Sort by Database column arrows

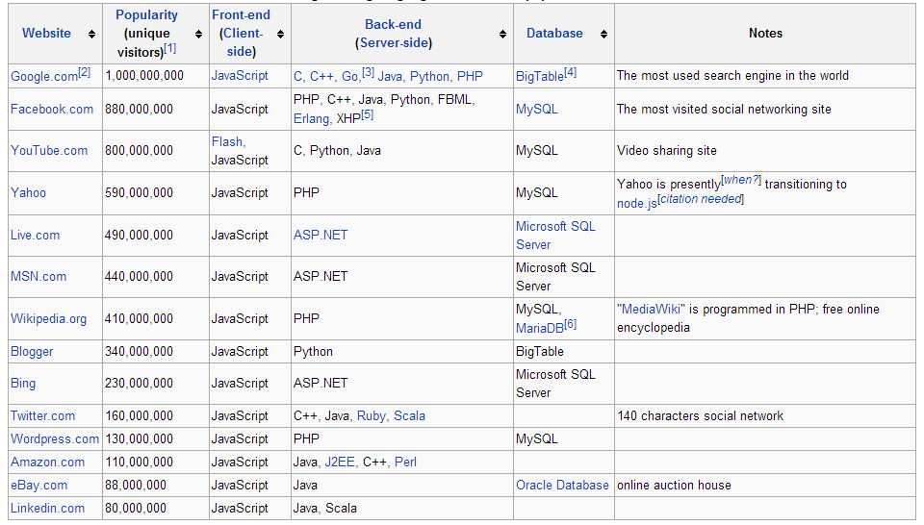pyautogui.click(x=604, y=35)
